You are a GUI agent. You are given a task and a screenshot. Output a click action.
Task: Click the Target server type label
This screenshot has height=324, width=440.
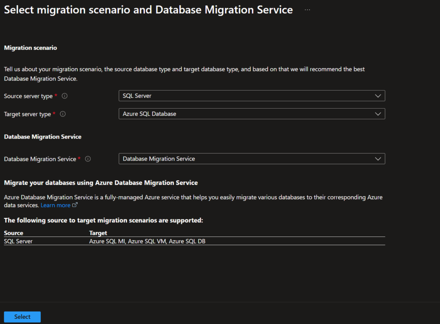pyautogui.click(x=27, y=114)
